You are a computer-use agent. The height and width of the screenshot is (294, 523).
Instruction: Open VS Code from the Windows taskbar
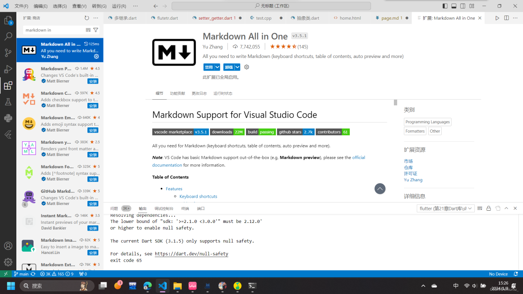(x=162, y=286)
